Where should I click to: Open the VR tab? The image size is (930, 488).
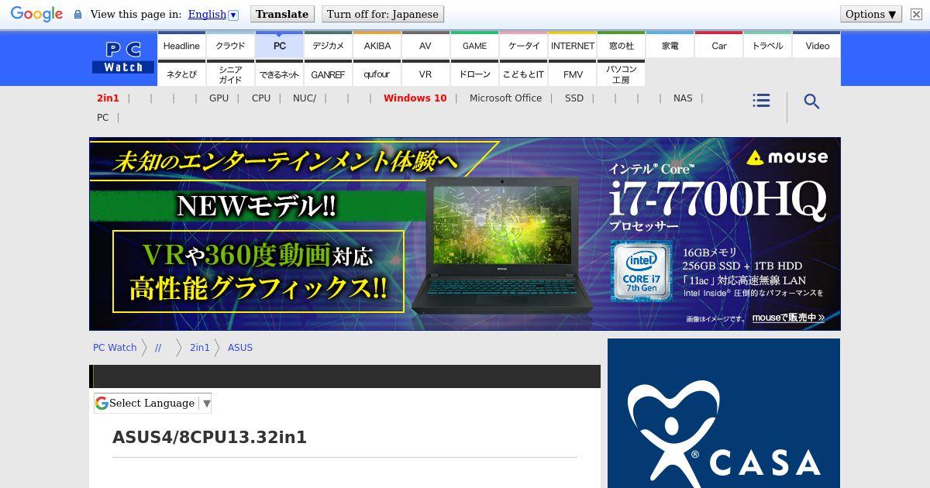click(425, 74)
